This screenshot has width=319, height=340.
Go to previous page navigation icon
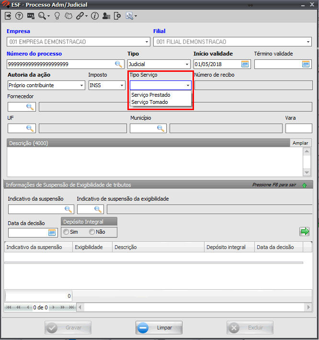(18, 307)
